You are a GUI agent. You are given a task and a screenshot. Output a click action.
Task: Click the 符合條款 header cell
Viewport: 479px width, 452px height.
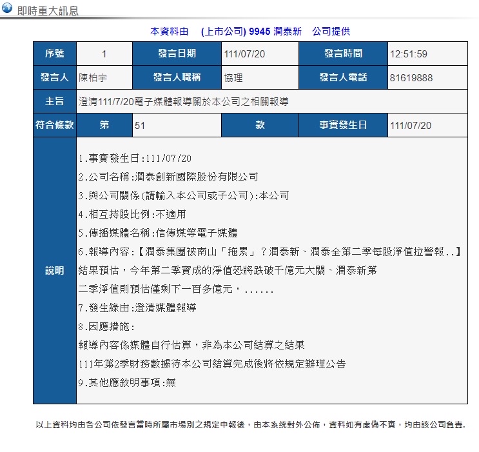coord(55,125)
